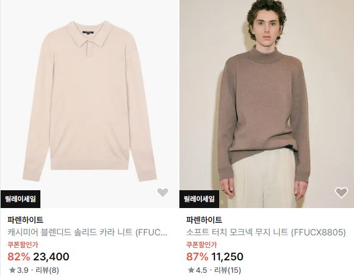354x277 pixels.
Task: Click the 3.9 star rating icon
Action: pyautogui.click(x=12, y=270)
